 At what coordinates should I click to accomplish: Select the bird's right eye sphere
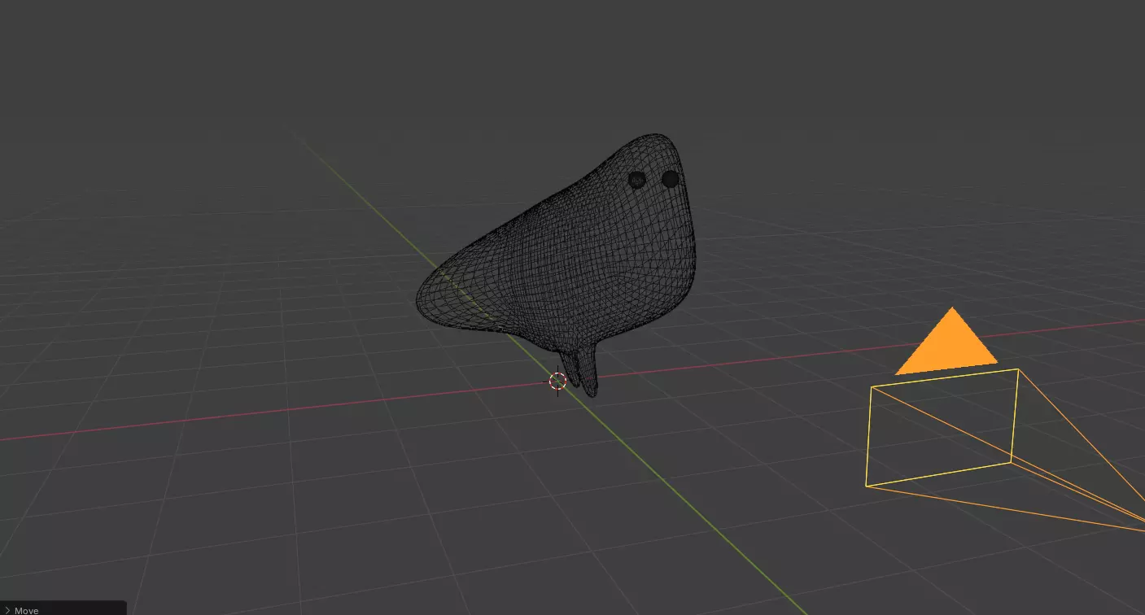[670, 178]
